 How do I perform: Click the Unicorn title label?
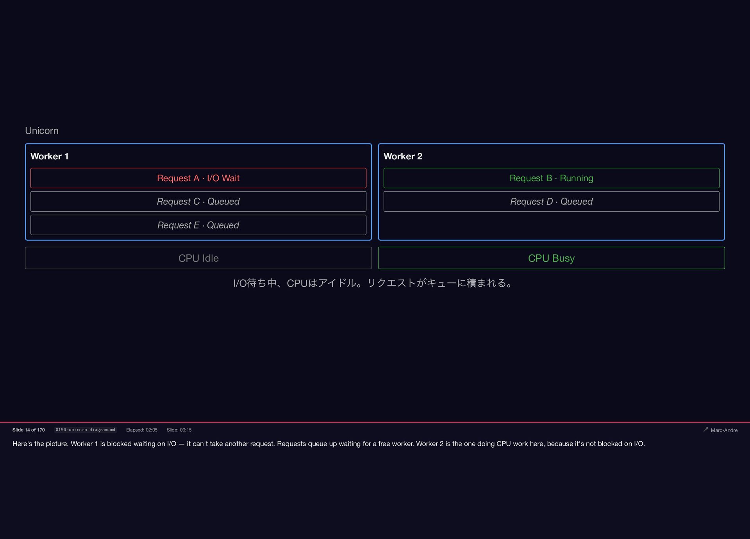pyautogui.click(x=42, y=130)
